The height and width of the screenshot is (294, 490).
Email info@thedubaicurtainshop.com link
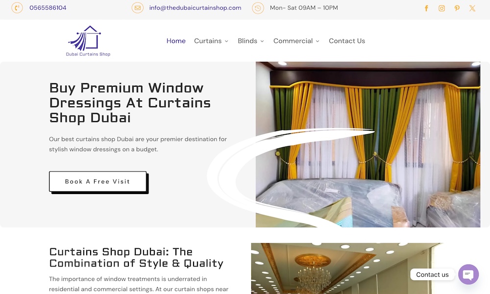[x=196, y=8]
